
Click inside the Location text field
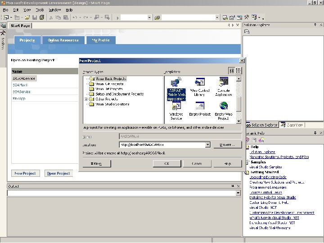point(162,144)
